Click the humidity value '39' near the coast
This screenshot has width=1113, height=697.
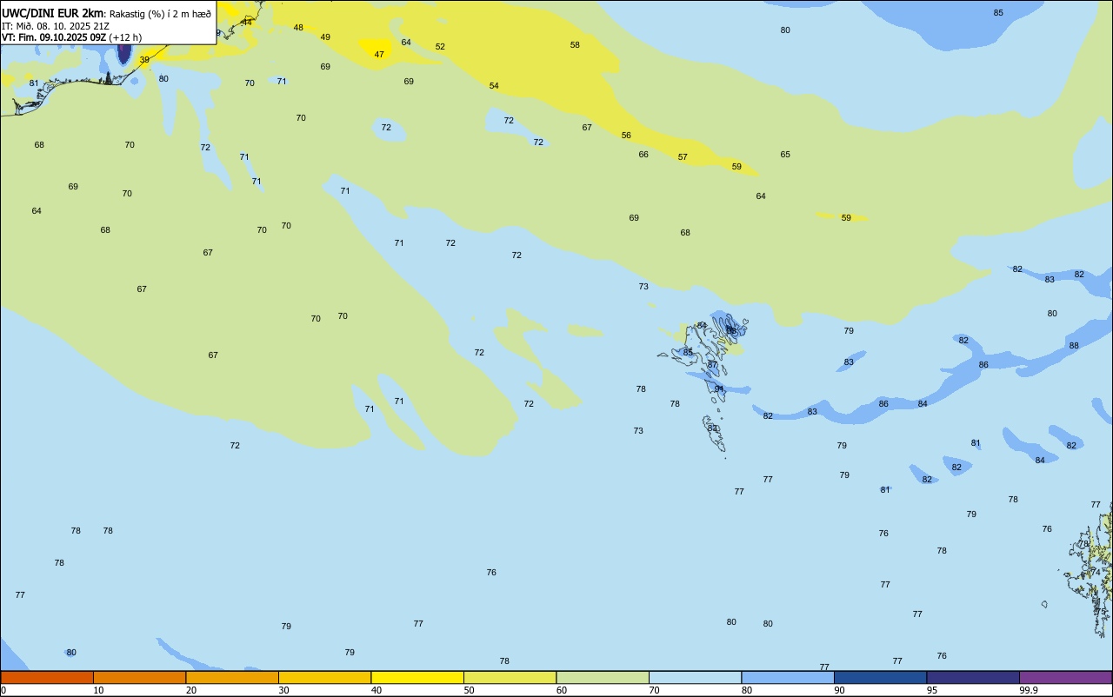[x=144, y=60]
